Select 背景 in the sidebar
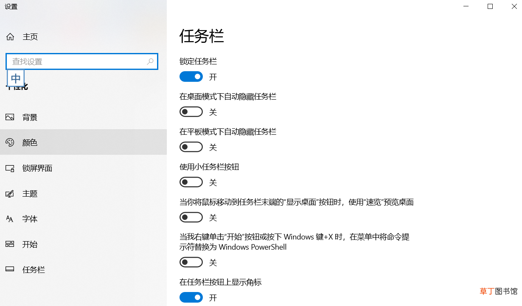Image resolution: width=522 pixels, height=306 pixels. coord(83,117)
